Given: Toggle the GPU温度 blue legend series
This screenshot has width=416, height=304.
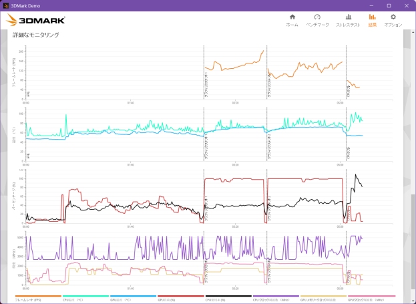Looking at the screenshot, I should click(133, 298).
